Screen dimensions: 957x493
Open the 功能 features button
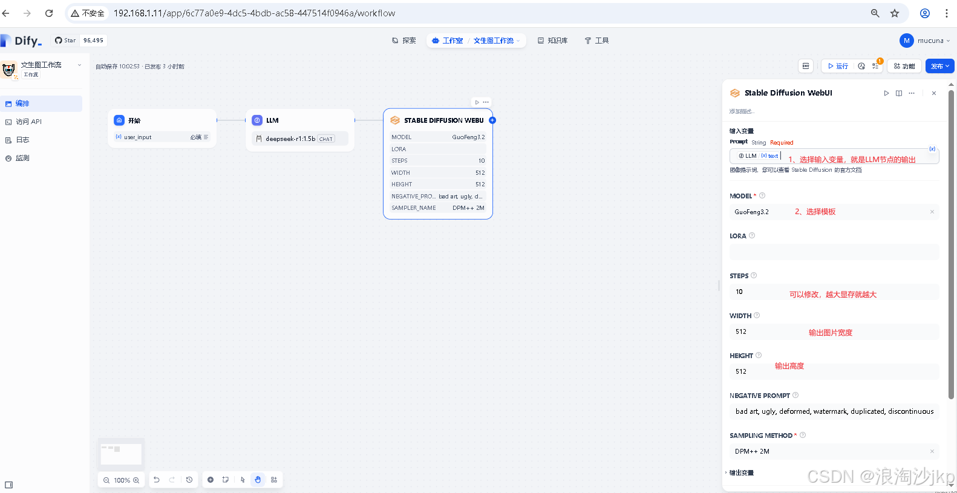coord(904,66)
